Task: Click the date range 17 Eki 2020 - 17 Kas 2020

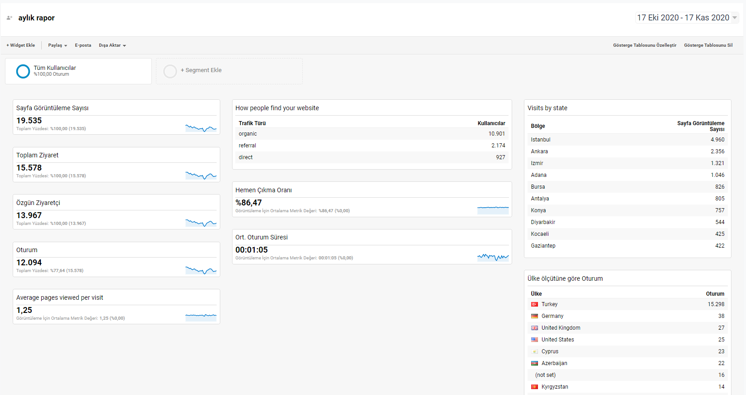Action: (683, 18)
